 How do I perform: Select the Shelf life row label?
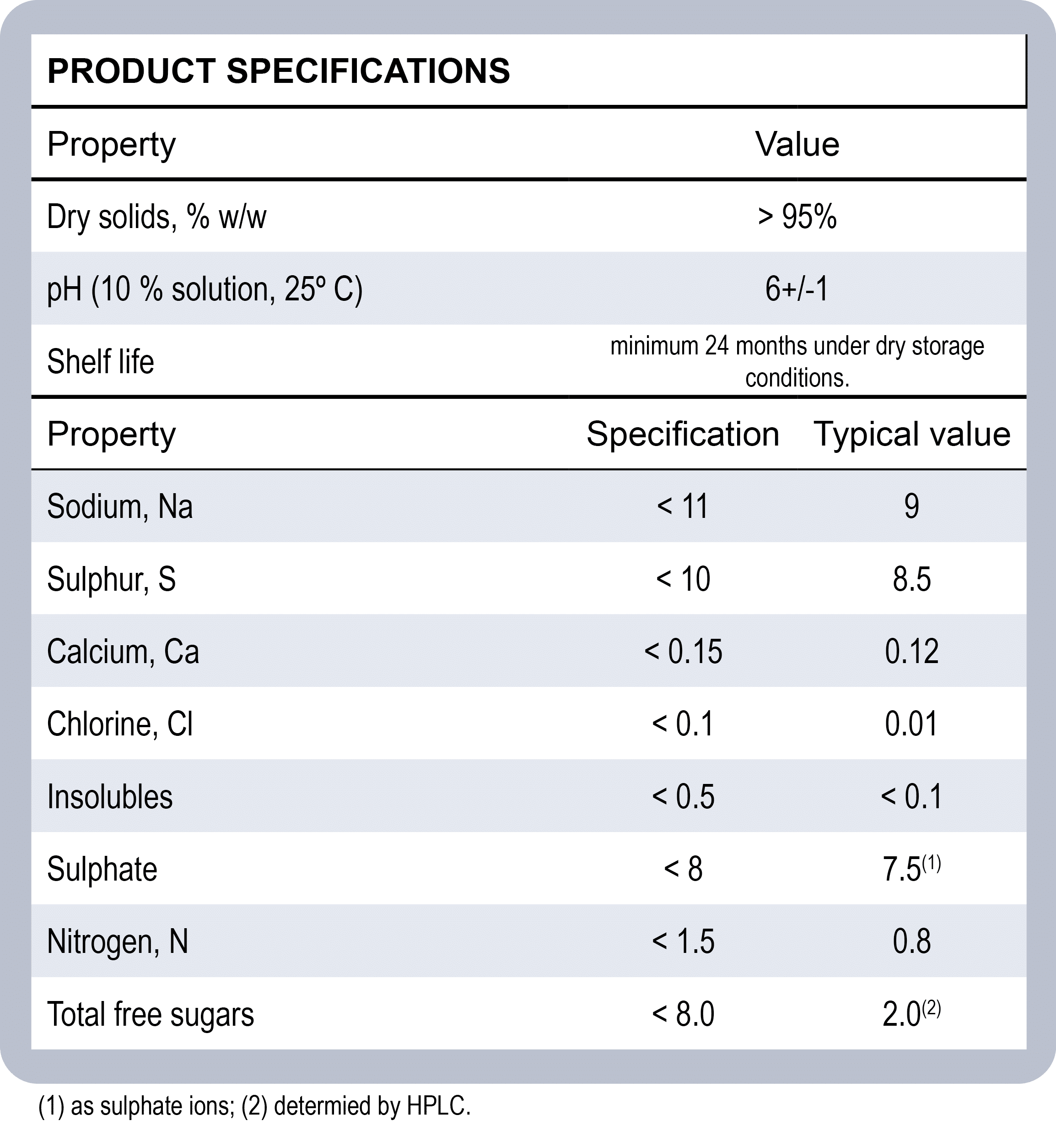tap(101, 362)
